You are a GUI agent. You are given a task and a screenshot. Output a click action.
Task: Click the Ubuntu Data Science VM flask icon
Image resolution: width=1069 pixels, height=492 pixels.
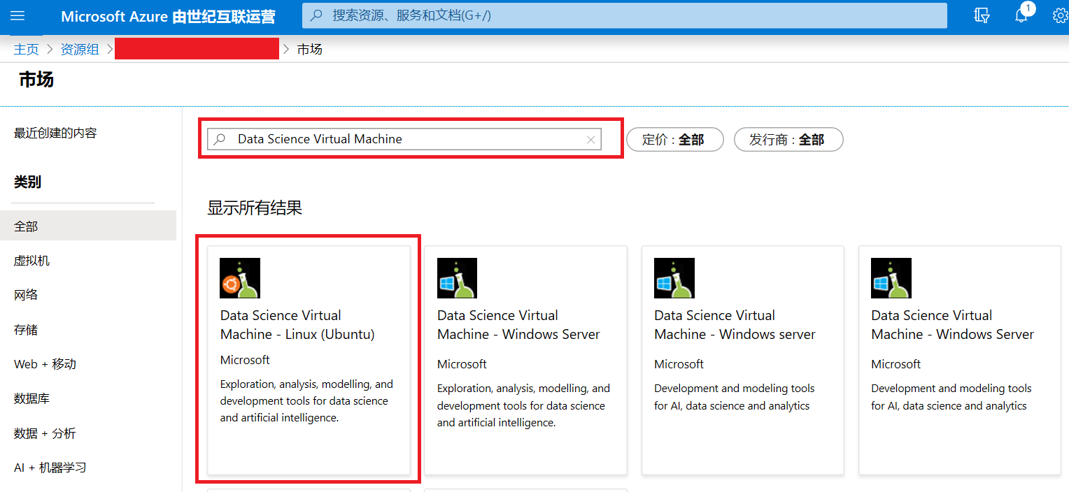[240, 277]
